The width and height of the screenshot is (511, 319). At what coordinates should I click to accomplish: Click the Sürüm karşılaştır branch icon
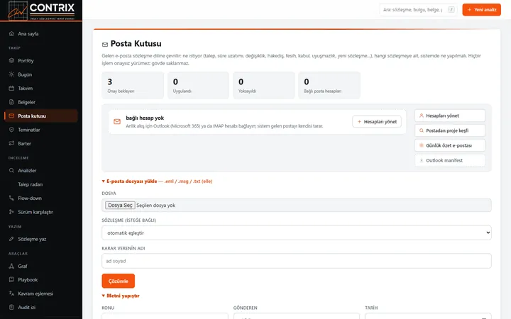11,212
